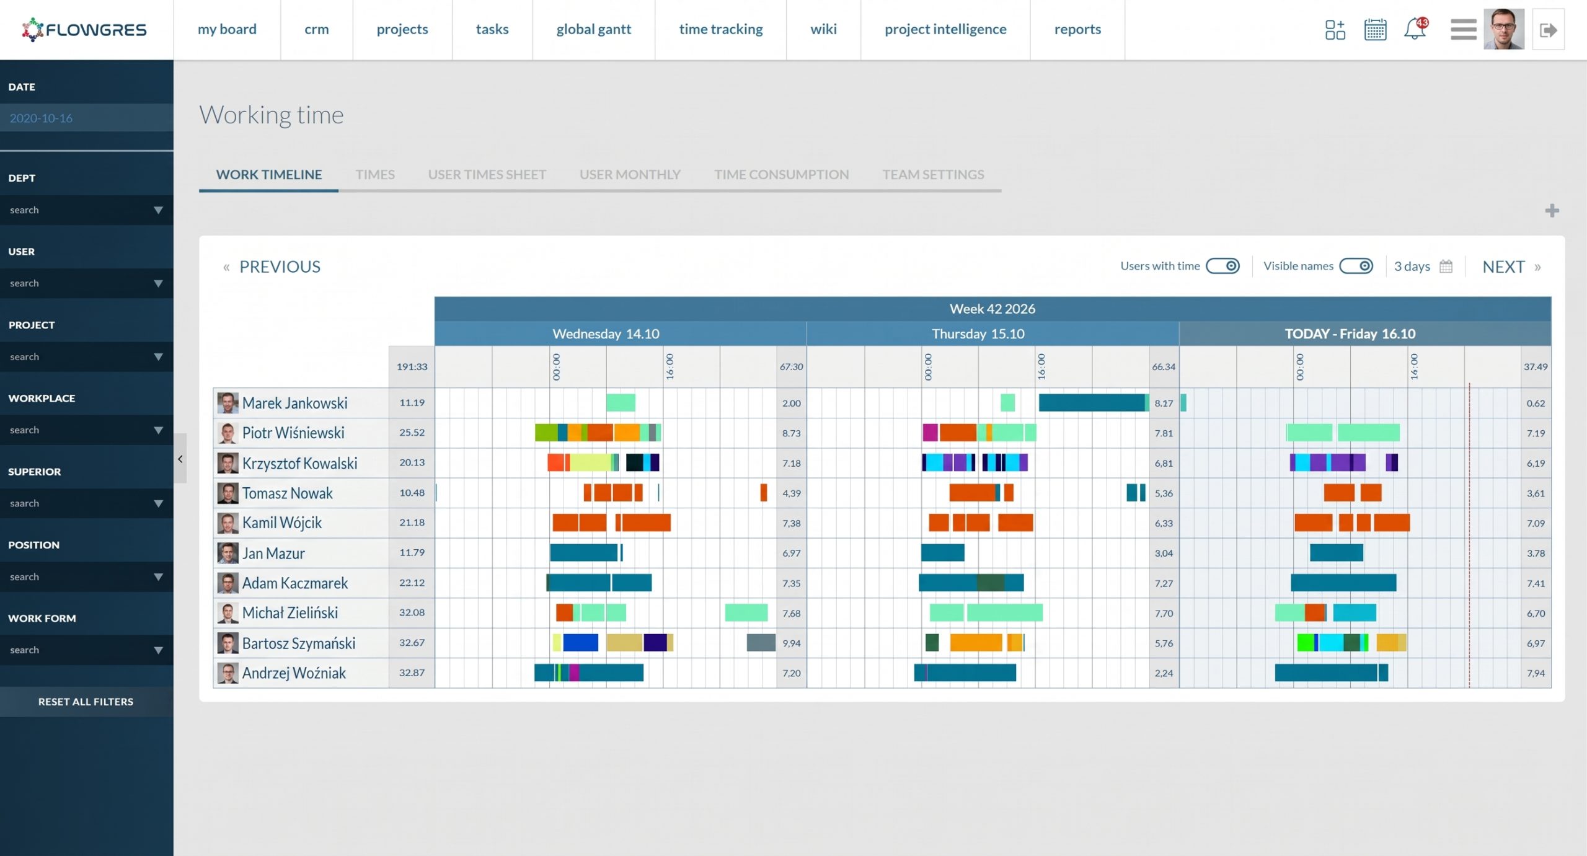Image resolution: width=1587 pixels, height=856 pixels.
Task: Open the calendar icon next to 3 days
Action: pos(1446,267)
